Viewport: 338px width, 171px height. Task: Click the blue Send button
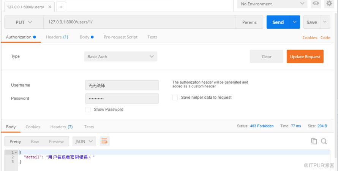(x=278, y=22)
